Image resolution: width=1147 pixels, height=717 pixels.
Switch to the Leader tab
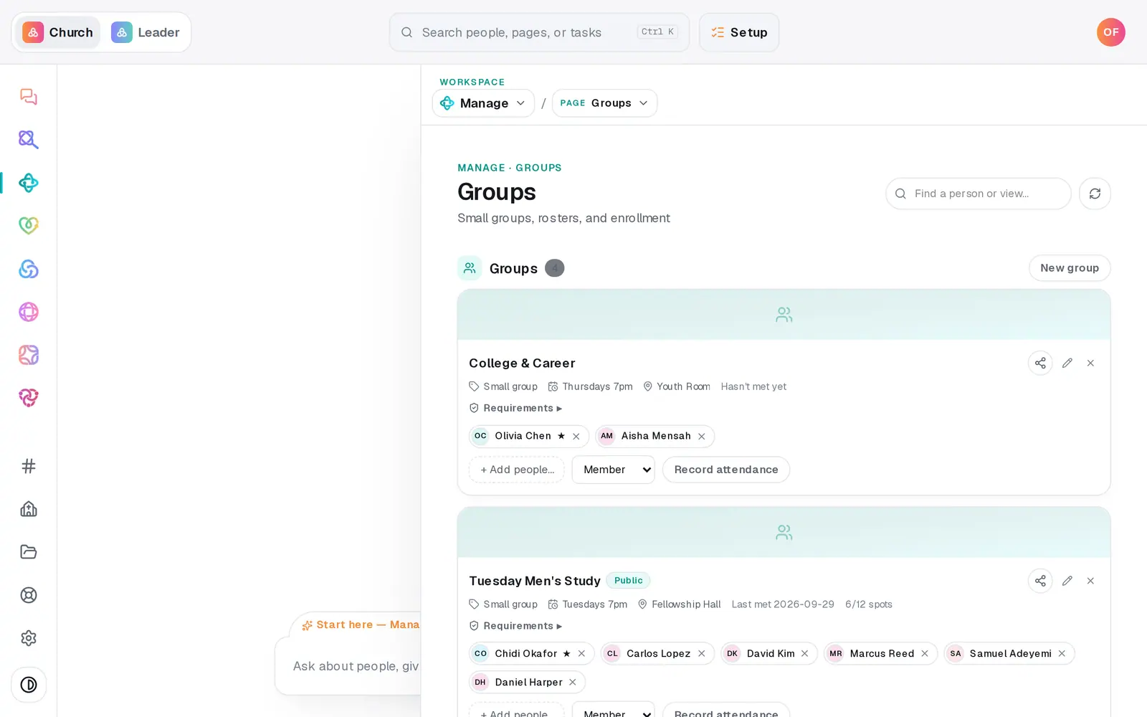click(146, 32)
